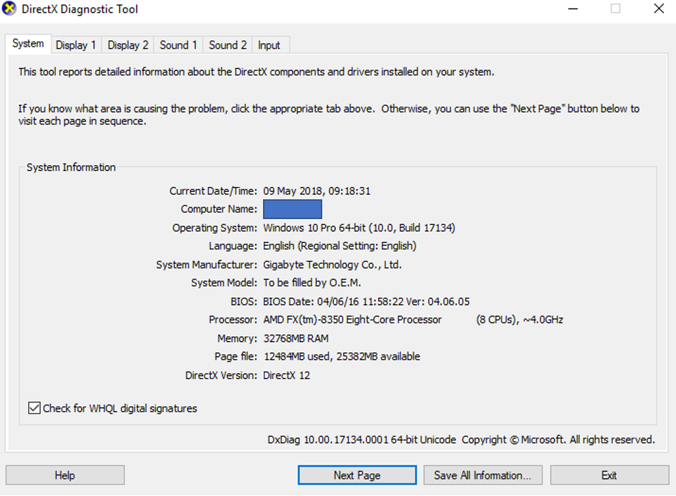Click the disabled maximize window button
676x496 pixels.
pos(616,9)
